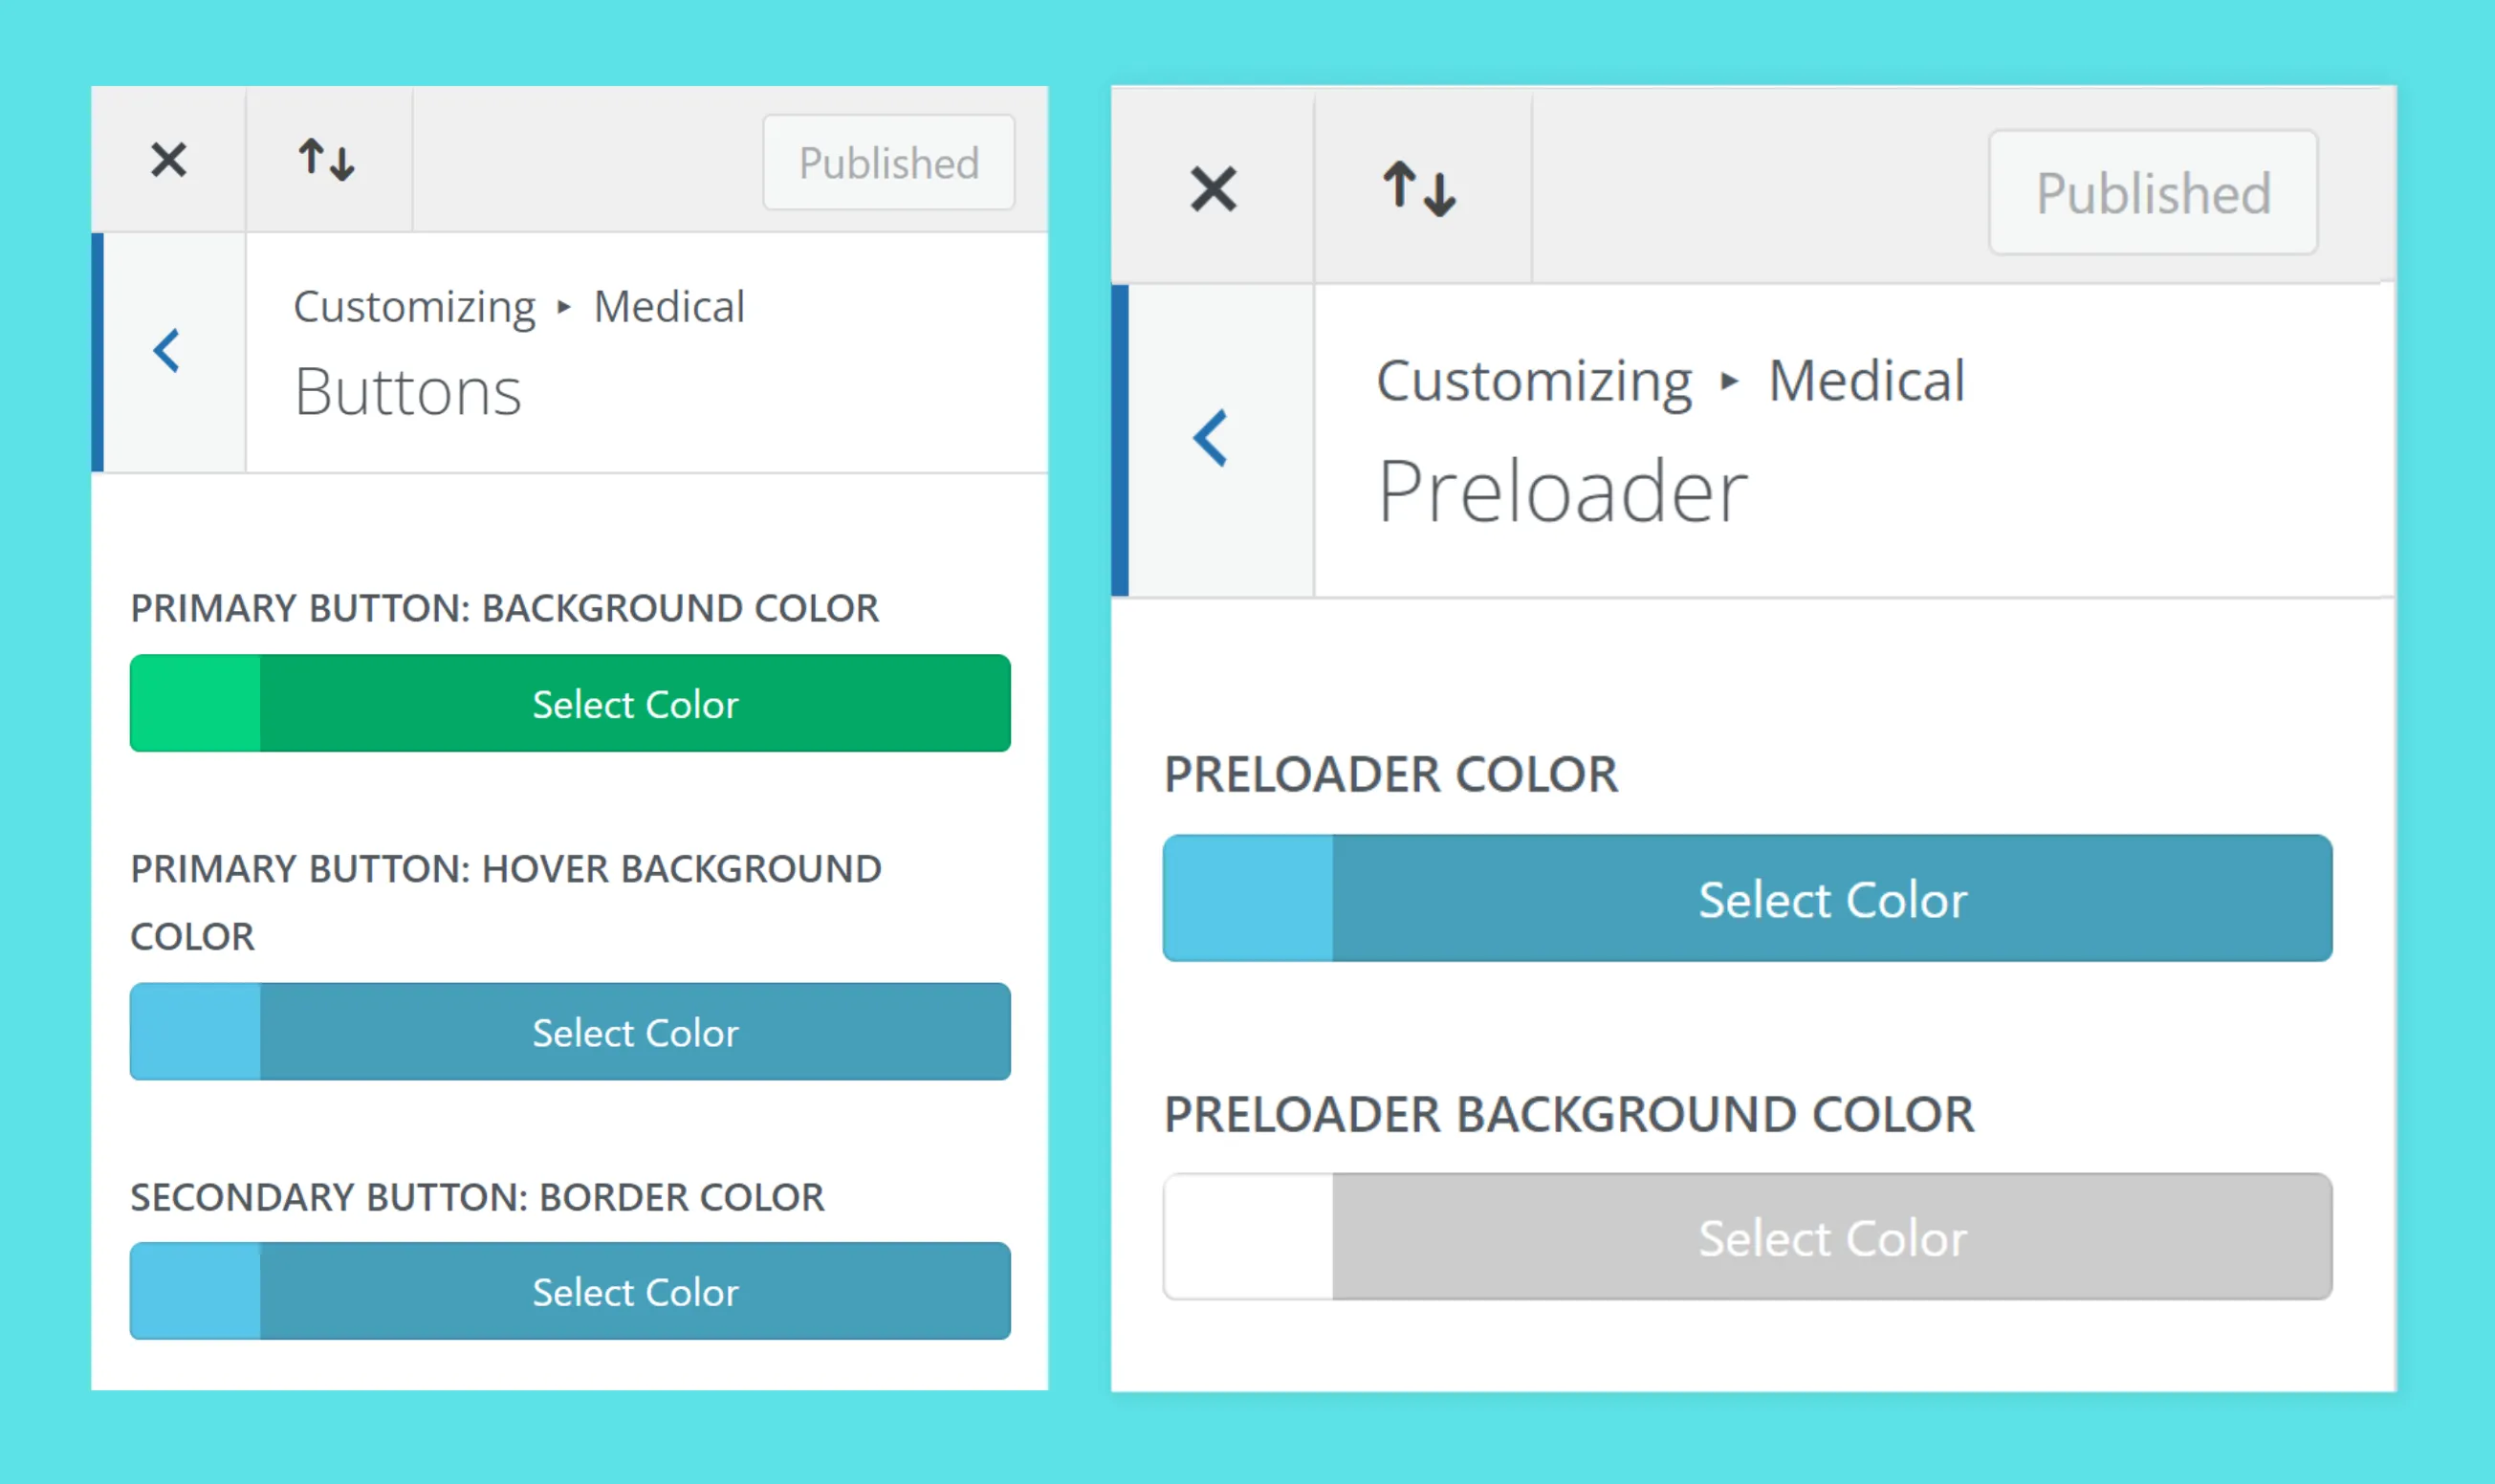Click the reorder arrows icon in Buttons panel
The image size is (2495, 1484).
pyautogui.click(x=327, y=160)
